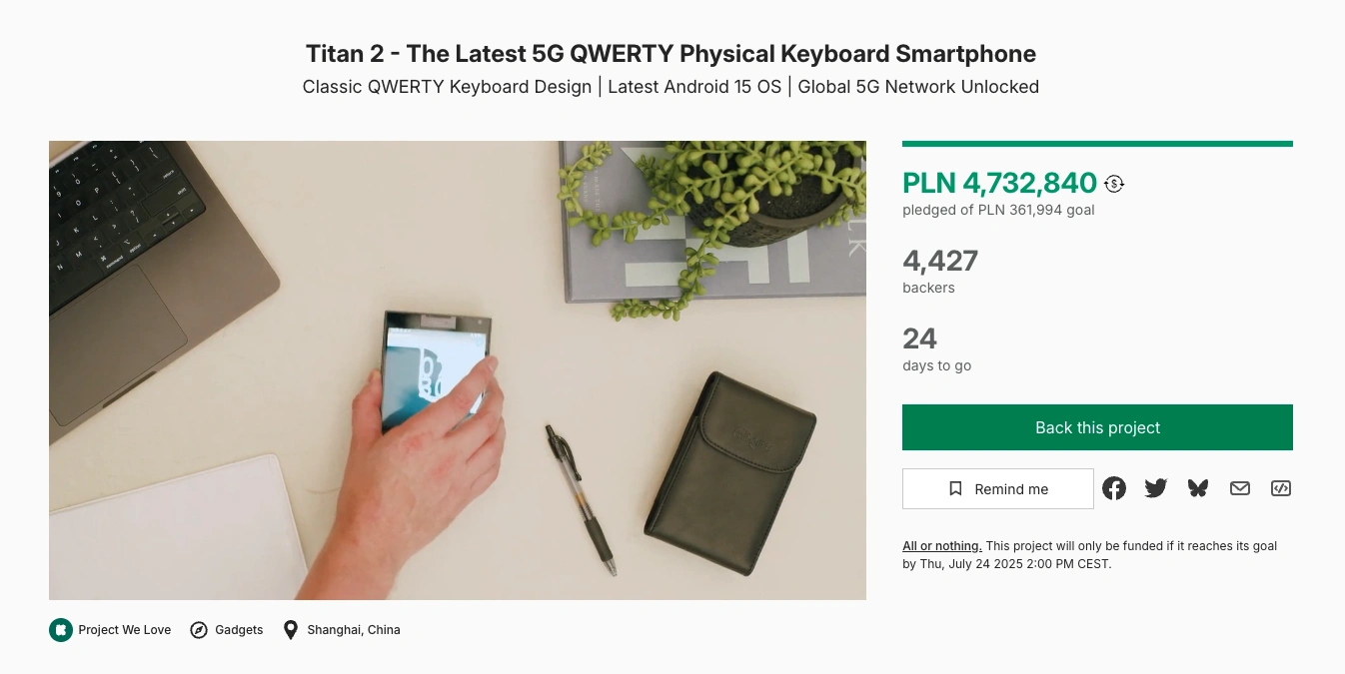Back this project
The width and height of the screenshot is (1345, 674).
(x=1097, y=427)
